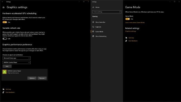181x102 pixels.
Task: Click the Give feedback icon in Game Mode window
Action: 126,41
